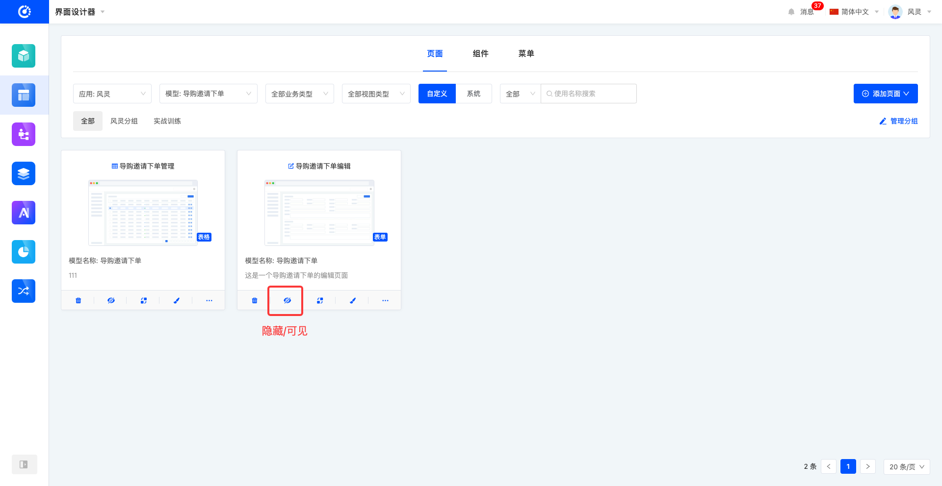The image size is (942, 486).
Task: Switch to 系统 pages filter
Action: click(x=473, y=94)
